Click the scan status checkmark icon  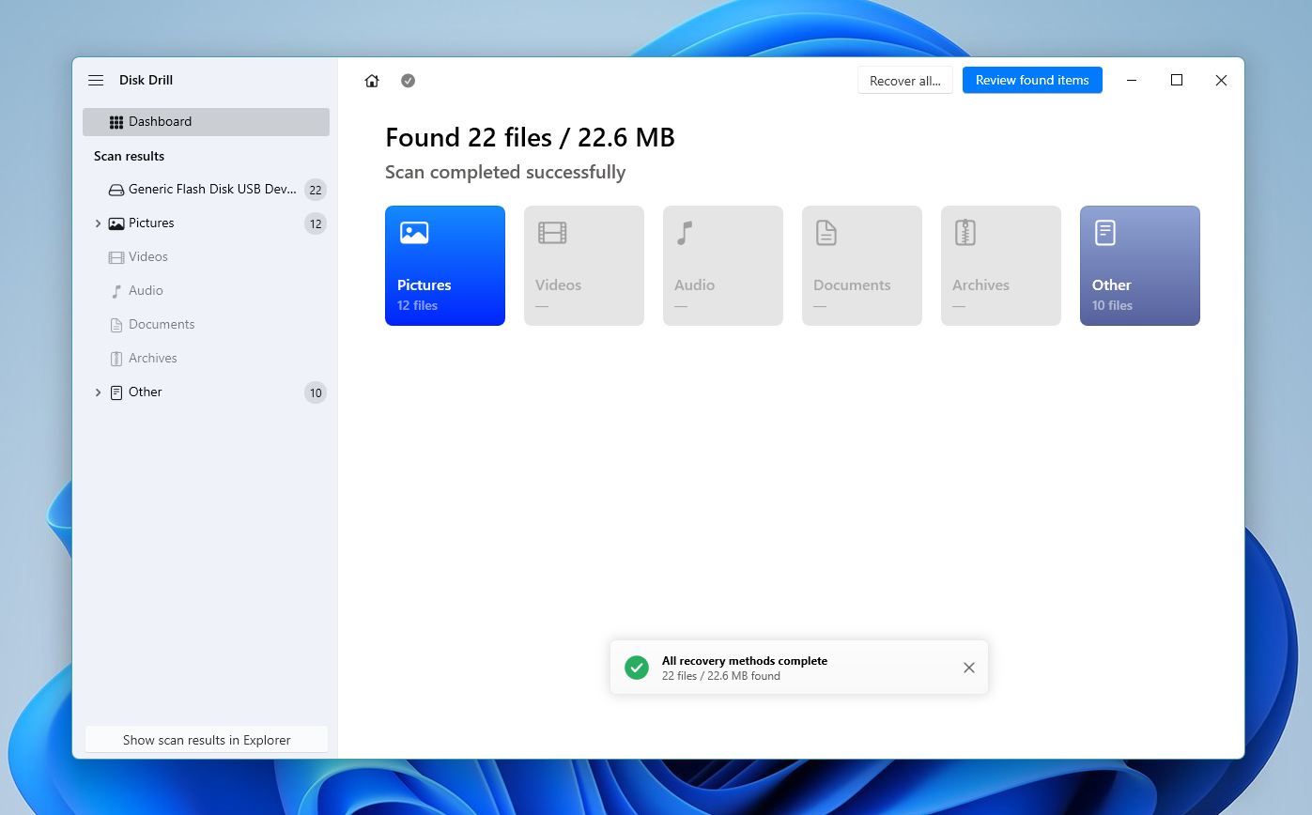coord(408,81)
